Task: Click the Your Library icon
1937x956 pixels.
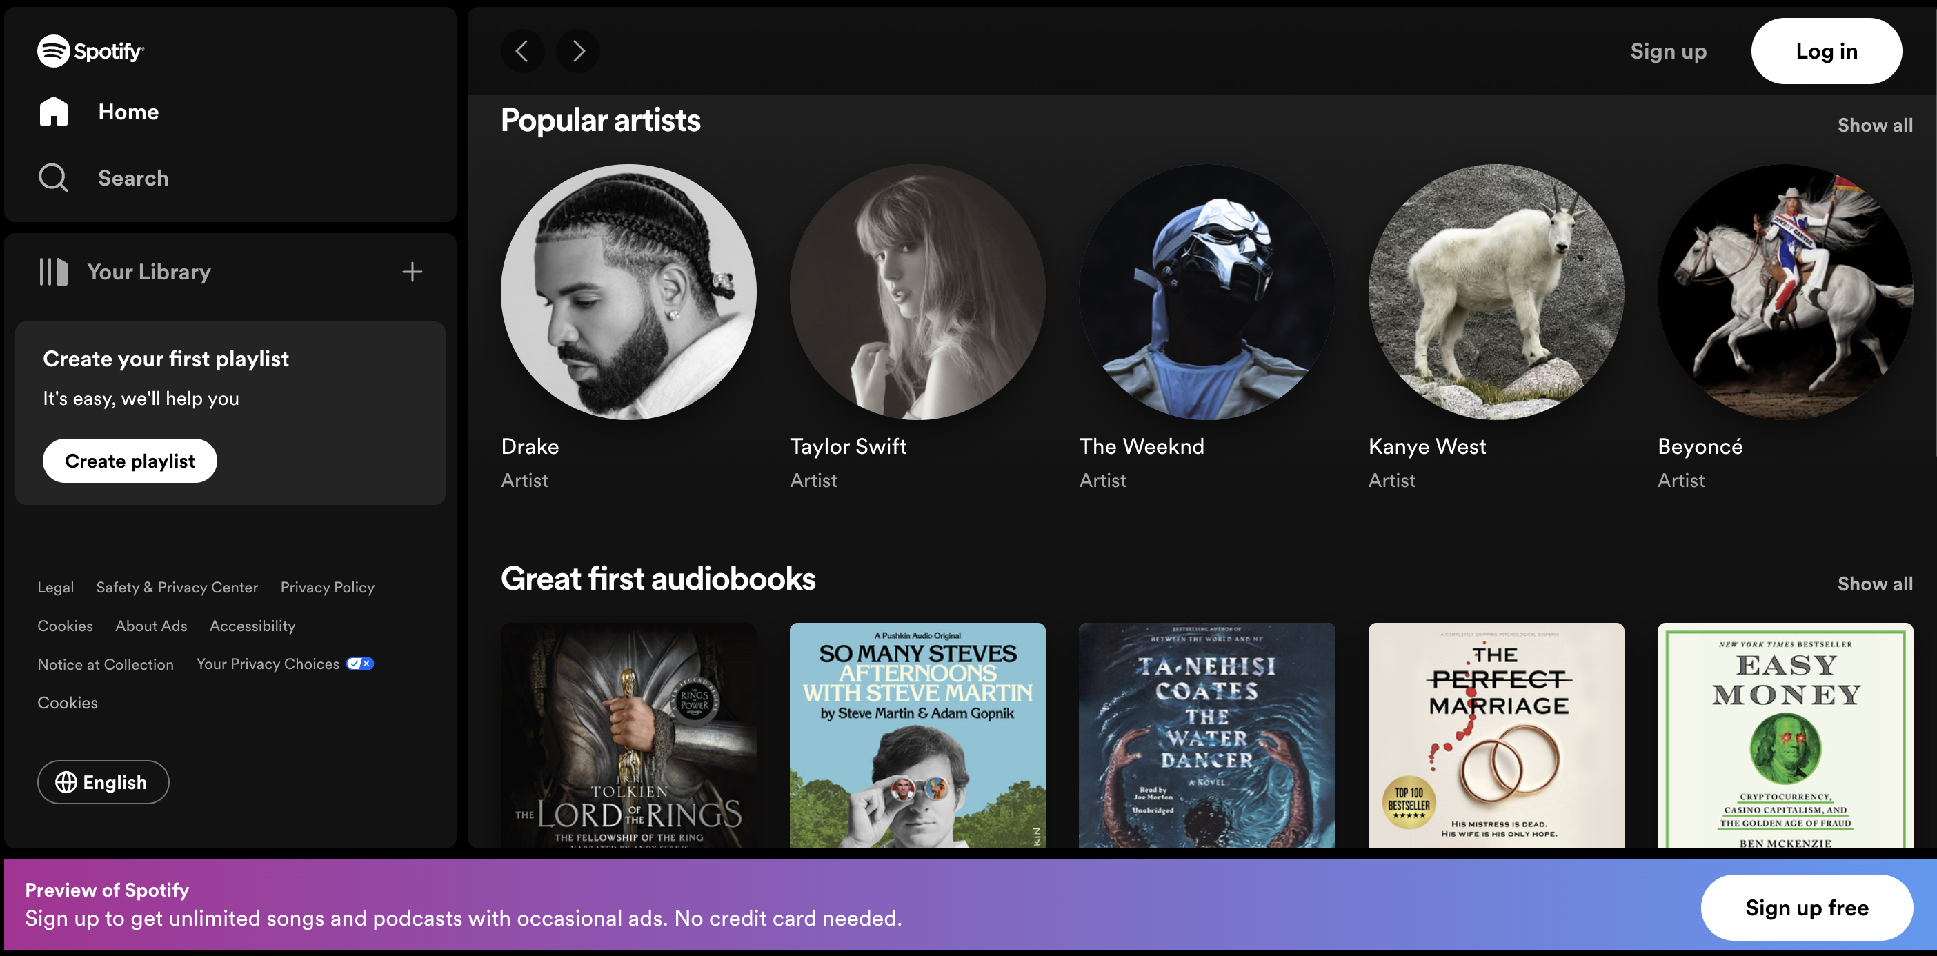Action: point(53,272)
